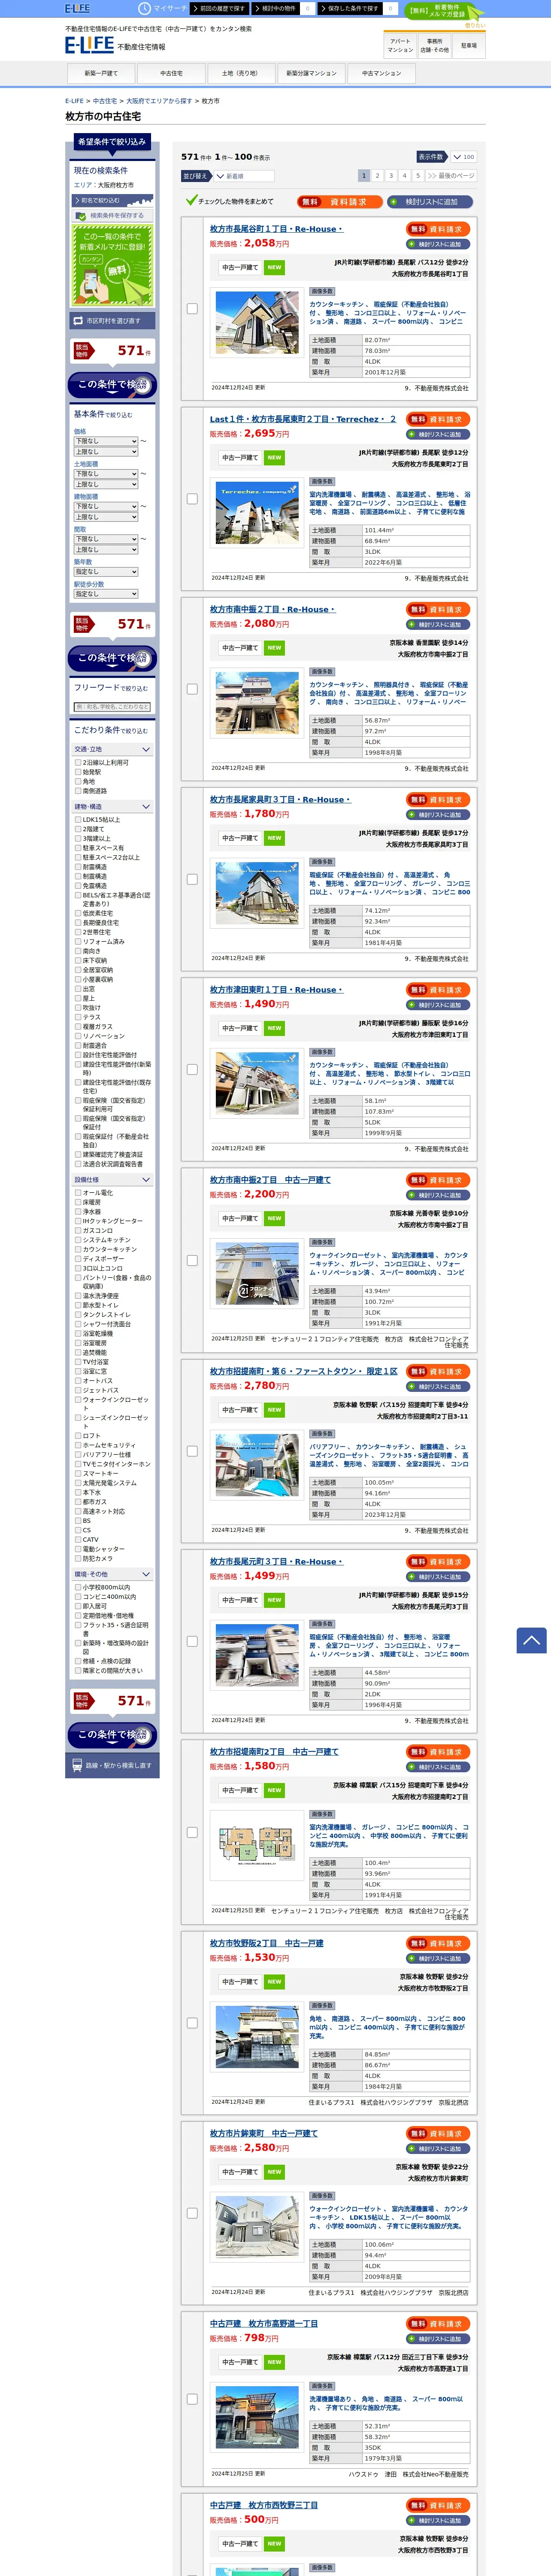Screen dimensions: 551x2576
Task: Enable the リフォーム済み filter checkbox
Action: [78, 941]
